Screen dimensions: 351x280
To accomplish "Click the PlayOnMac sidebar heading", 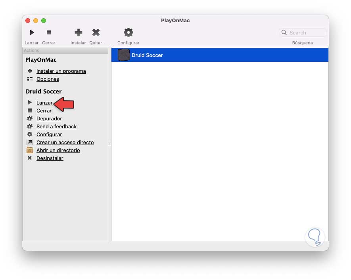I will pos(41,60).
